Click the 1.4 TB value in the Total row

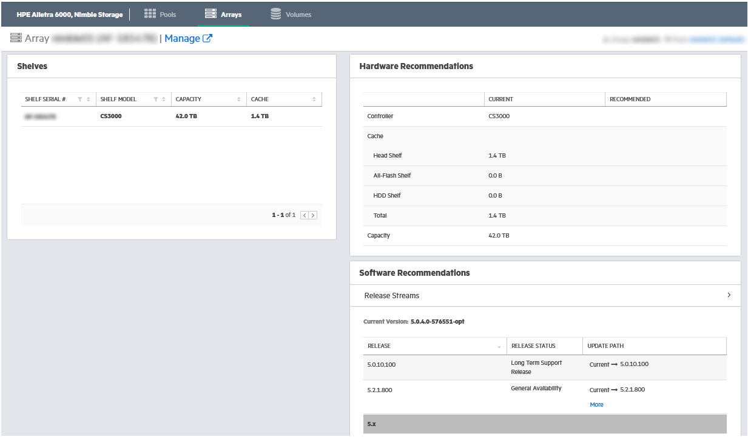(497, 216)
